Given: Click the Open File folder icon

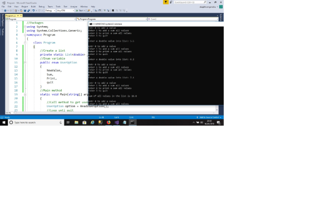Looking at the screenshot, I should [21, 11].
